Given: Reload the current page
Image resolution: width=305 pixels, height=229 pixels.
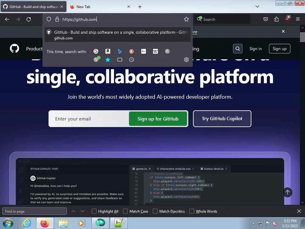Looking at the screenshot, I should point(29,19).
